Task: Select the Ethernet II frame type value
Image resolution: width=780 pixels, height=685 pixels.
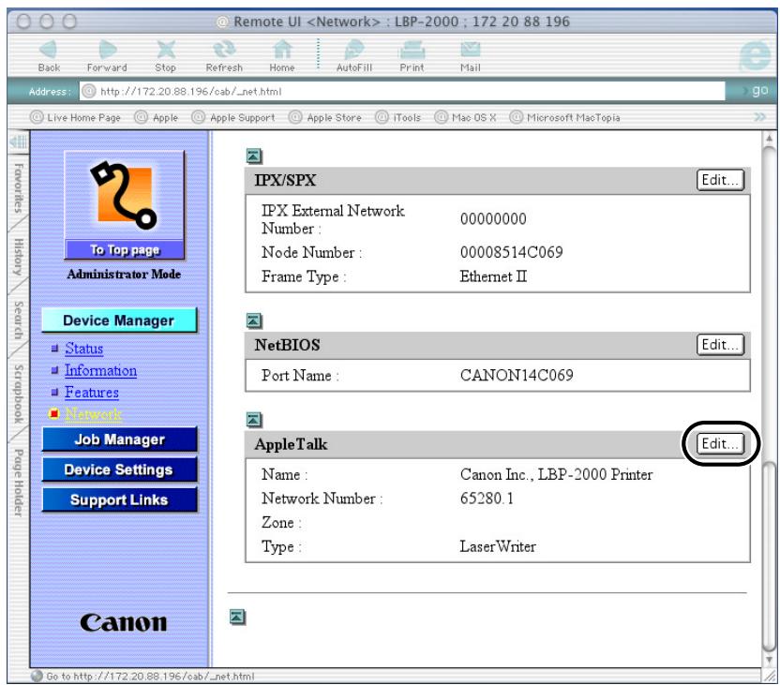Action: [x=493, y=276]
